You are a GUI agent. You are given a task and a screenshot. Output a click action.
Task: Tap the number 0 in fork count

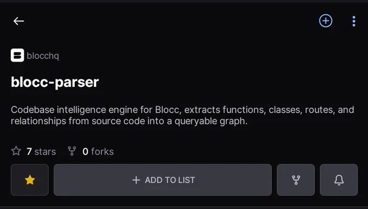(x=86, y=152)
